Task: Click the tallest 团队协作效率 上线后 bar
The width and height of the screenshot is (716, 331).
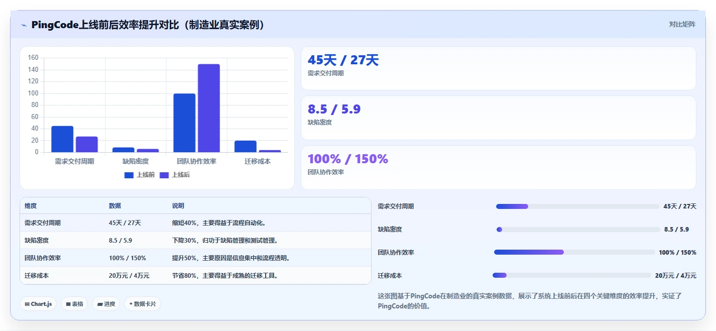Action: pyautogui.click(x=209, y=108)
